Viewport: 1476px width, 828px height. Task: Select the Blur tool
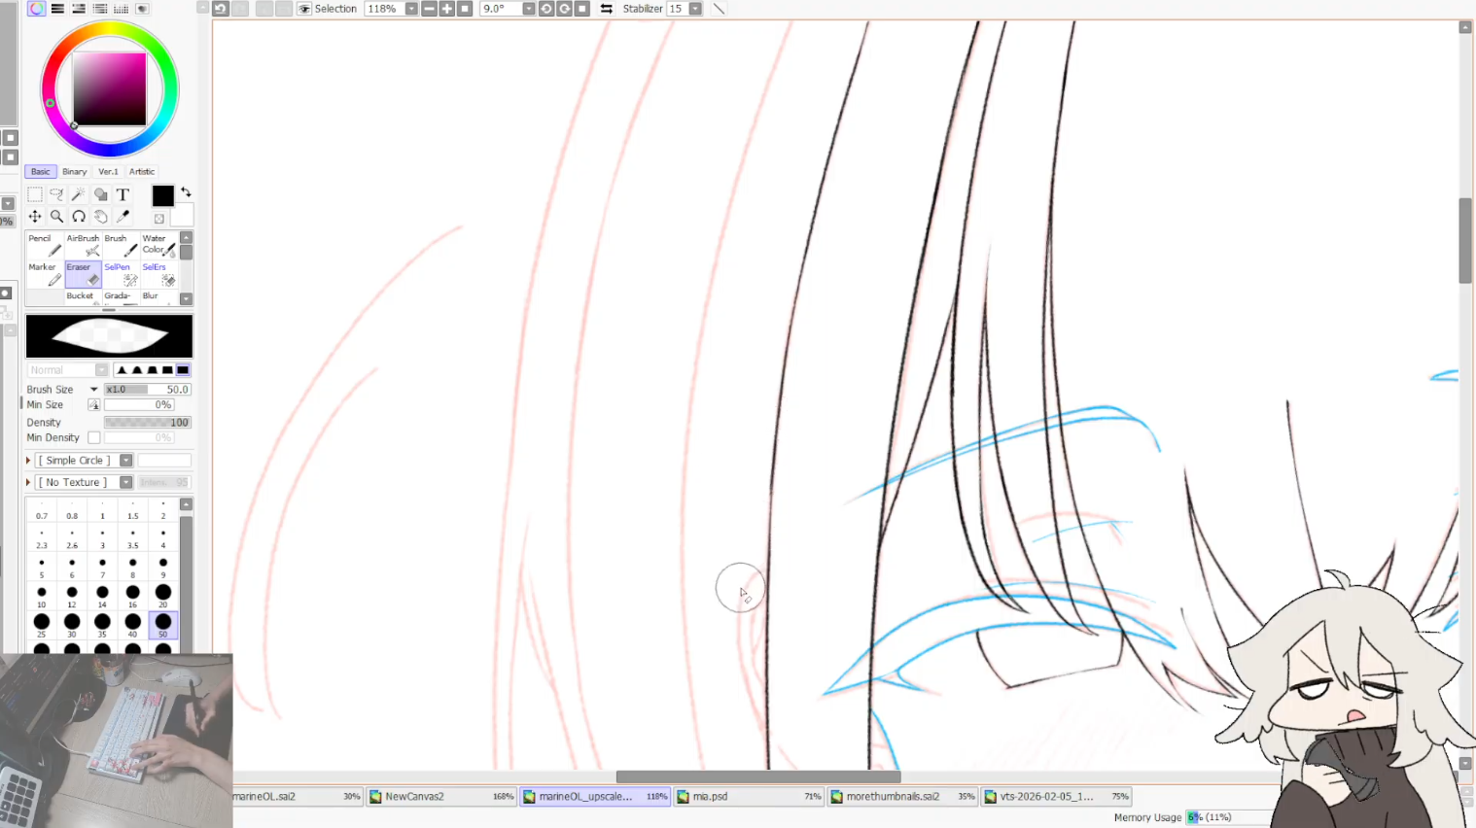(x=158, y=297)
